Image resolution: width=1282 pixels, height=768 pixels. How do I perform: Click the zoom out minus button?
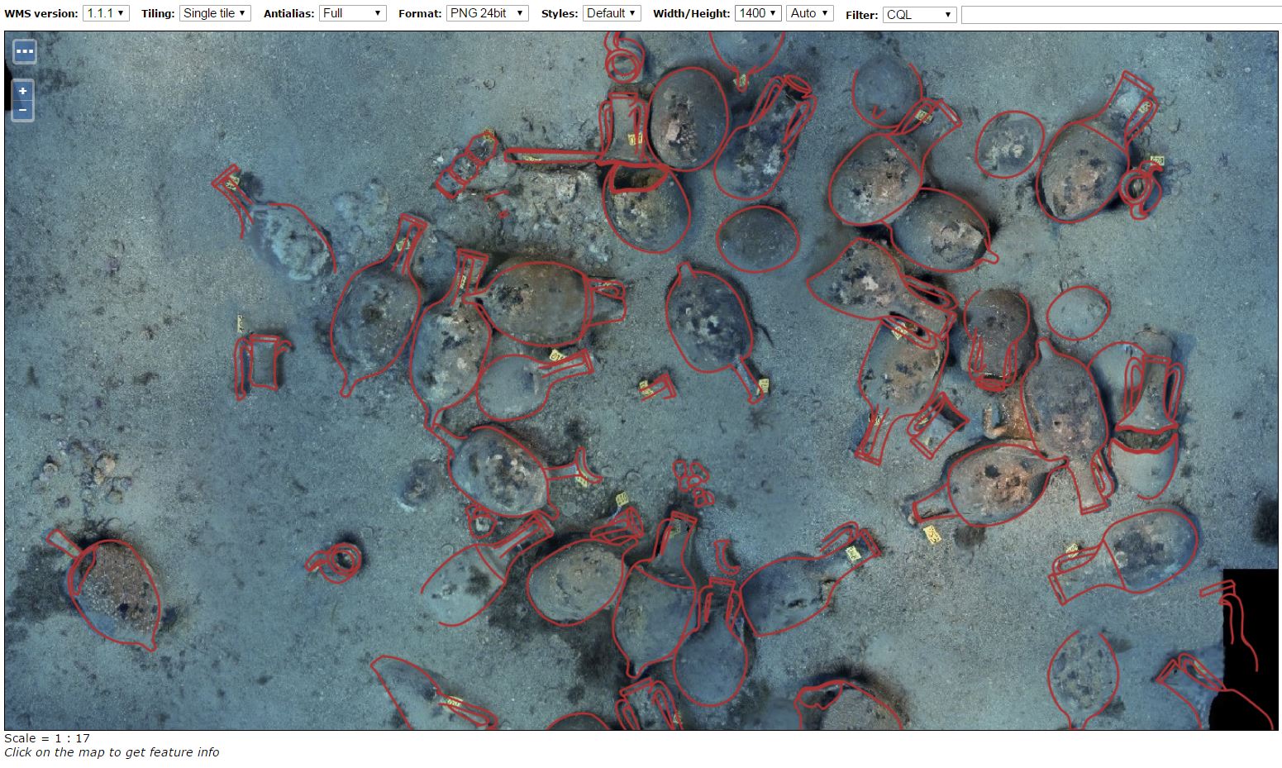23,110
